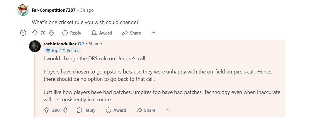Viewport: 313px width, 120px height.
Task: Upvote sachintendulkar's reply
Action: pyautogui.click(x=46, y=110)
